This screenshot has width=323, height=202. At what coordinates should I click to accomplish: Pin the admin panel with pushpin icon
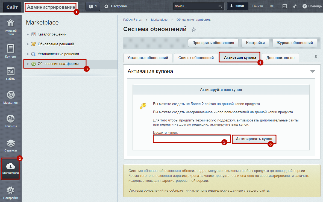(294, 6)
